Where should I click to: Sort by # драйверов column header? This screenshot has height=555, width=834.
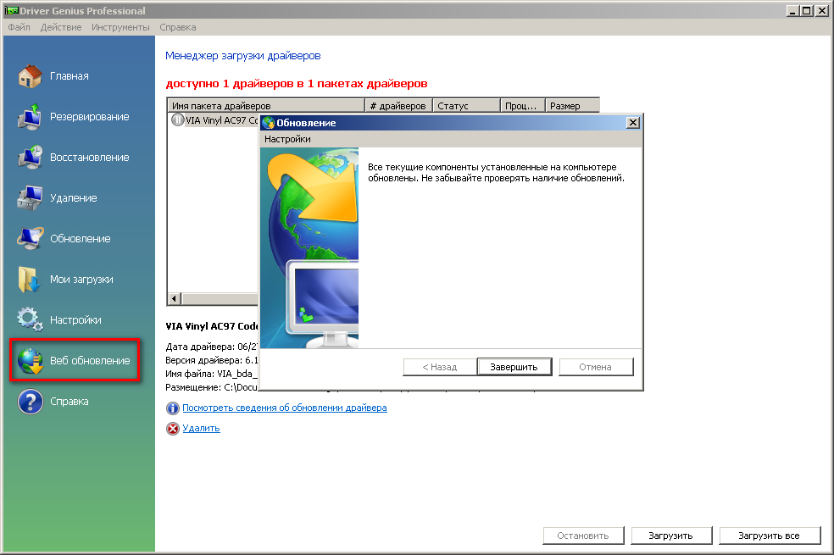pos(398,106)
